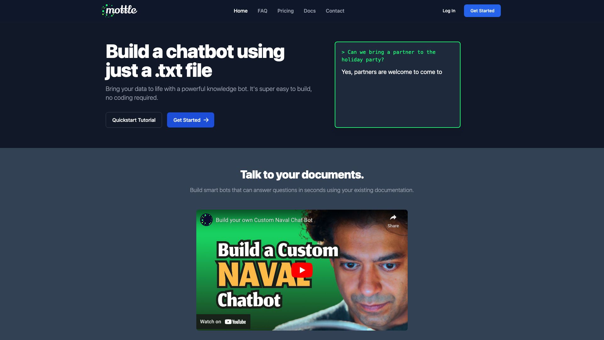Click the channel avatar on the video
Screen dimensions: 604x340
[206, 220]
